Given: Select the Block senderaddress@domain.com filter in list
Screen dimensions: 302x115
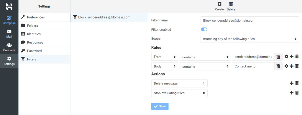Looking at the screenshot, I should click(x=109, y=17).
